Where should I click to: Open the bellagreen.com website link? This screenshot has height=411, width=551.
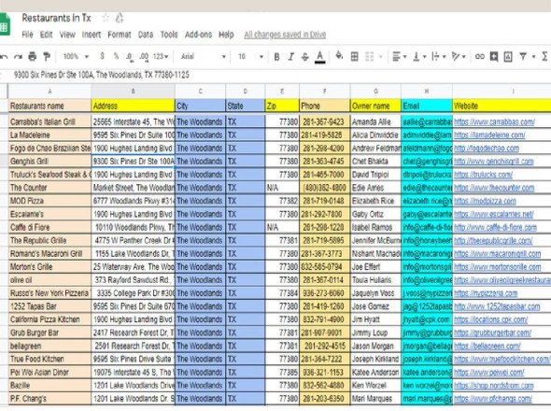pyautogui.click(x=487, y=346)
